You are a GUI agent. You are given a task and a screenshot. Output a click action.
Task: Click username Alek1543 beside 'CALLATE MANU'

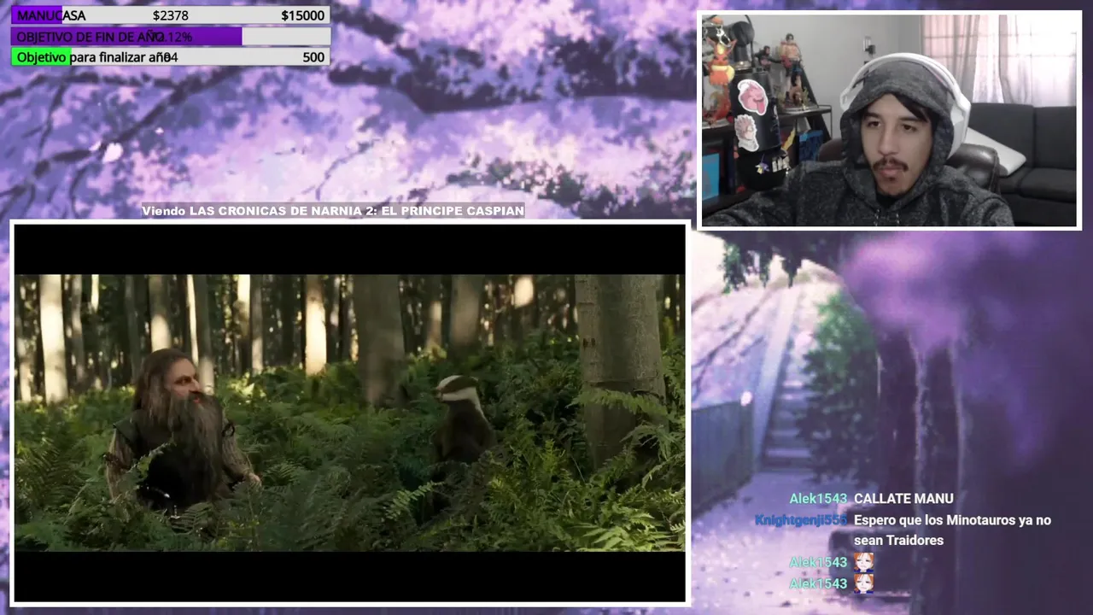(818, 499)
